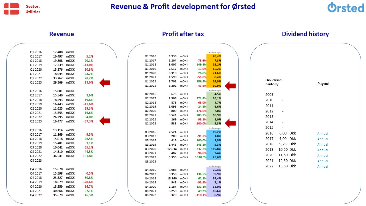Select Q2 2023 revenue value 16.477
366x206 pixels.
click(x=58, y=121)
